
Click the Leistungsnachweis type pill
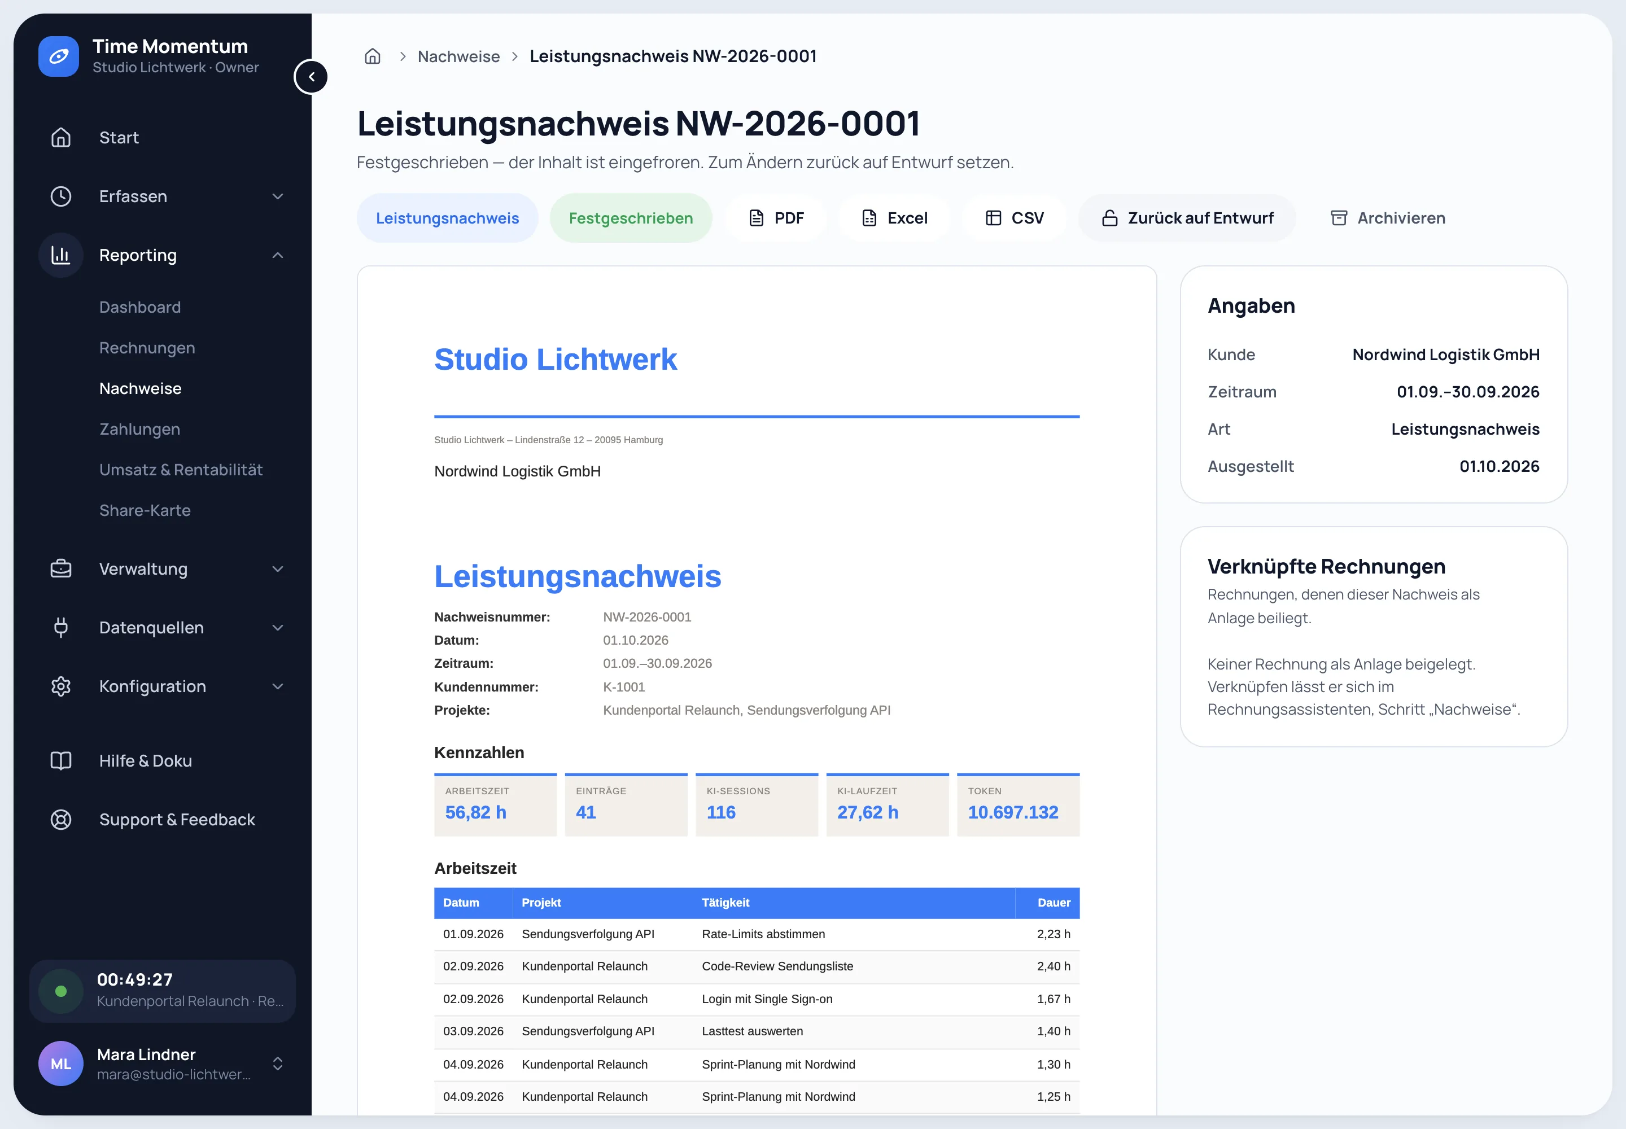pyautogui.click(x=447, y=218)
